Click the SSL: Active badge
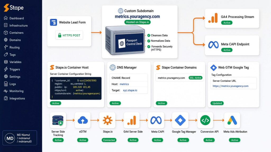The width and height of the screenshot is (271, 152). pos(196,78)
